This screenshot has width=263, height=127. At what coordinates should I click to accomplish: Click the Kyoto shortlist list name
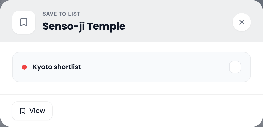click(57, 67)
